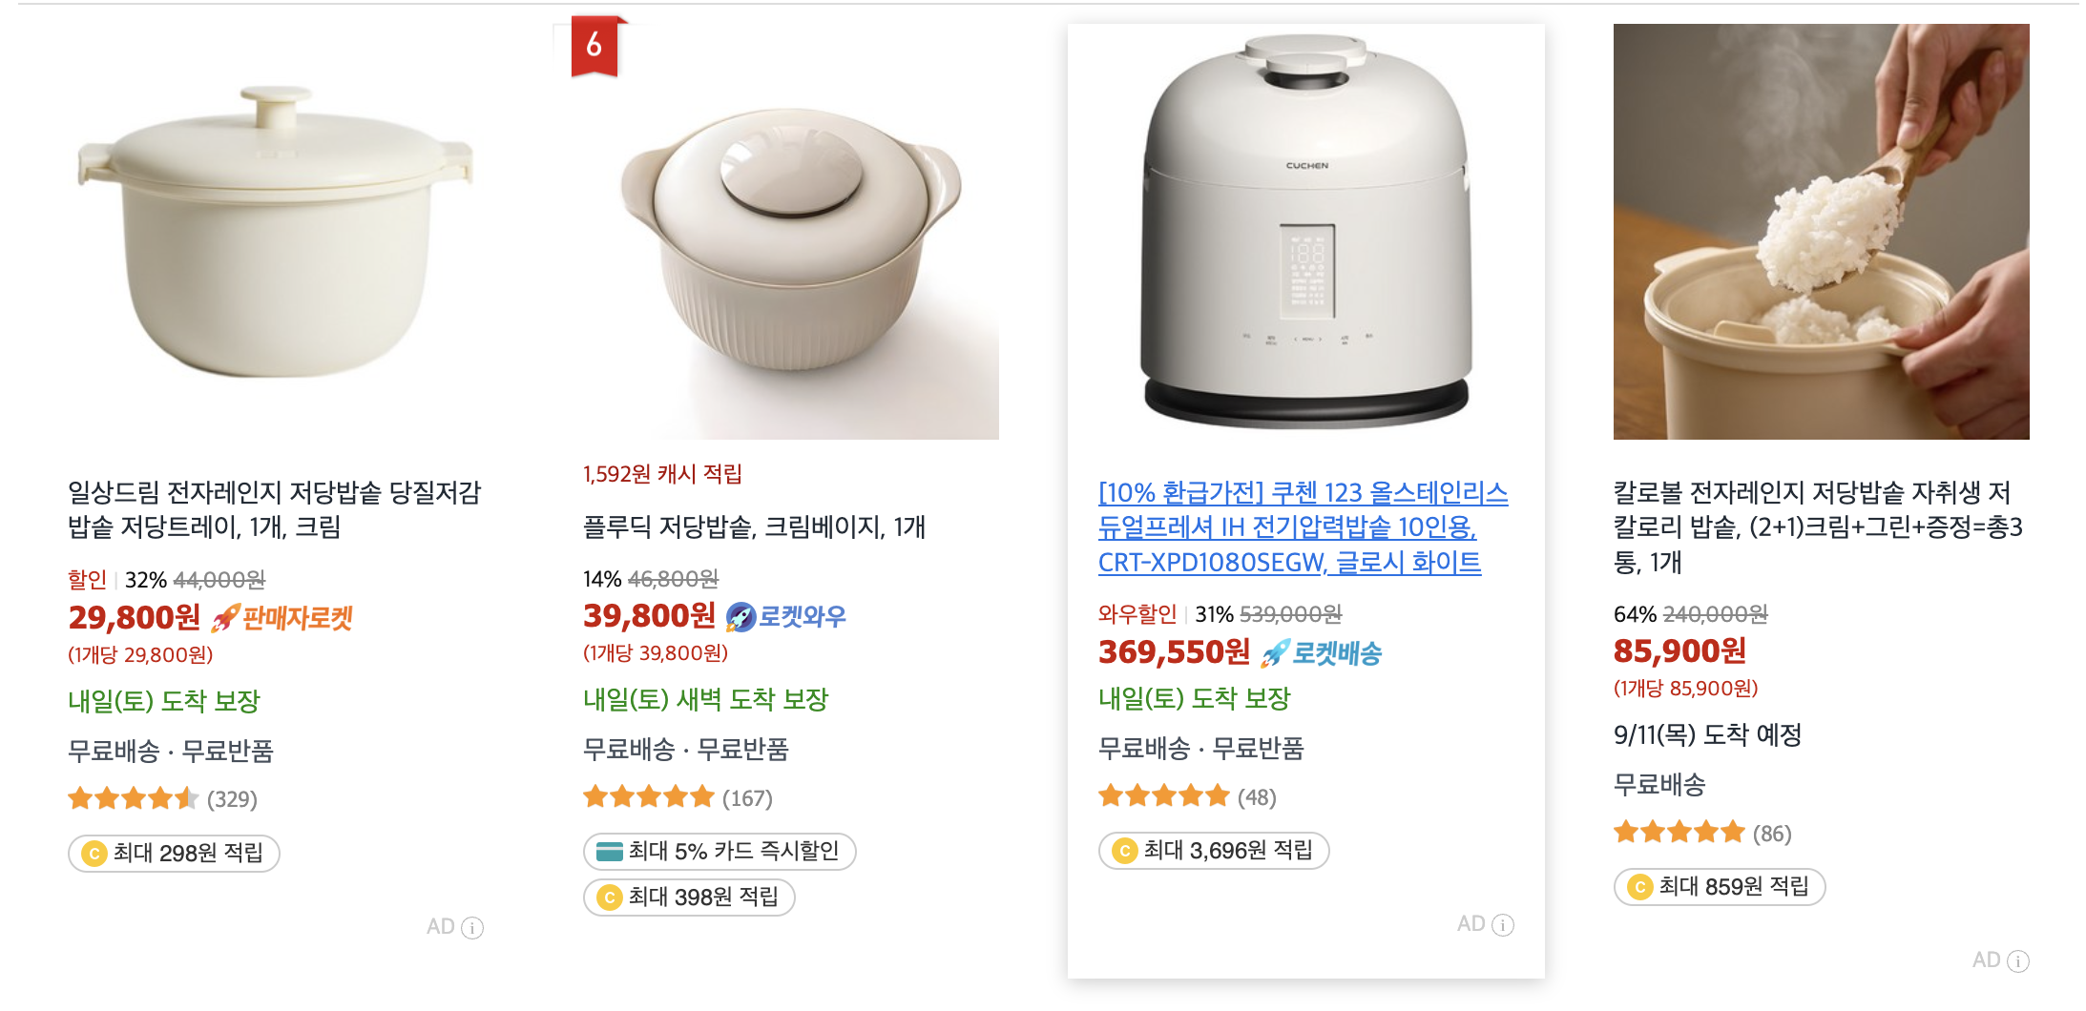This screenshot has width=2086, height=1011.
Task: Click the coin icon on 최대 298원 적립 badge
Action: [x=94, y=853]
